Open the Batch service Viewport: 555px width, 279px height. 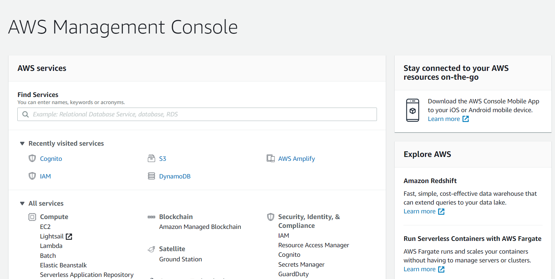point(48,256)
